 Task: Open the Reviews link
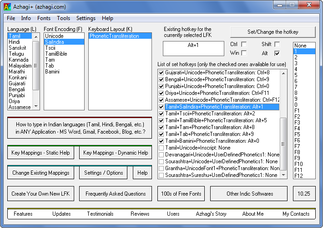coord(140,214)
